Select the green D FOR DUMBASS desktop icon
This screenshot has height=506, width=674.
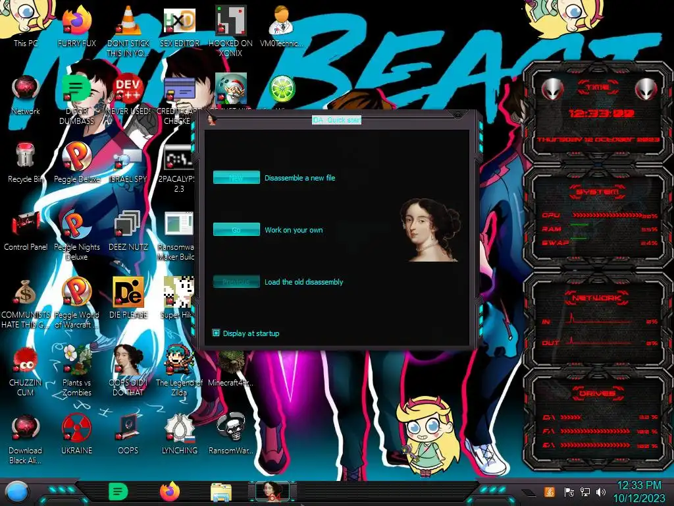point(76,90)
